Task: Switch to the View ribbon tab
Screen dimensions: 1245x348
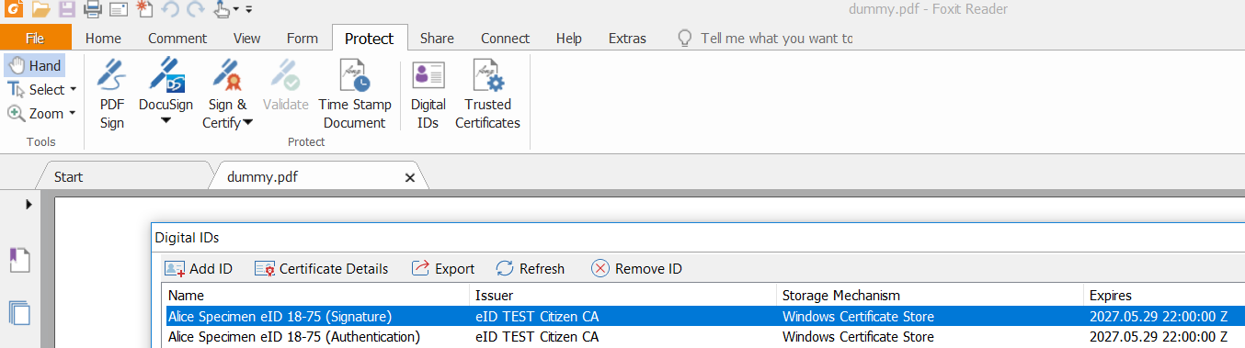Action: [x=246, y=38]
